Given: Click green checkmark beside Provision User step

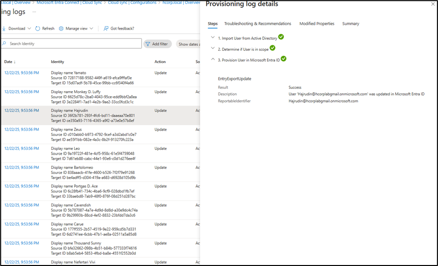Looking at the screenshot, I should (x=283, y=59).
